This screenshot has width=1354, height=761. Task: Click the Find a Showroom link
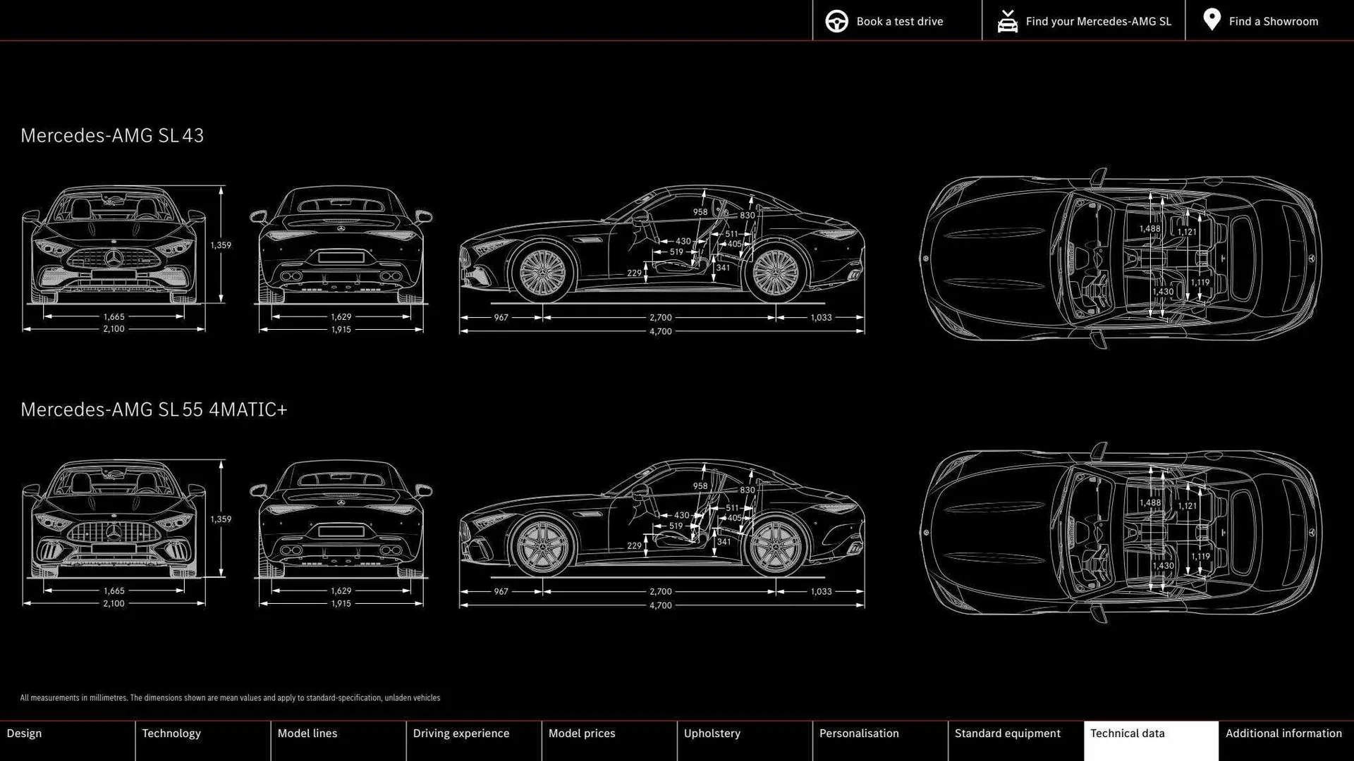pyautogui.click(x=1273, y=21)
